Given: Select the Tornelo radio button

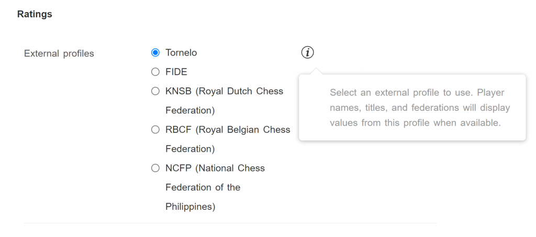Looking at the screenshot, I should click(x=155, y=53).
